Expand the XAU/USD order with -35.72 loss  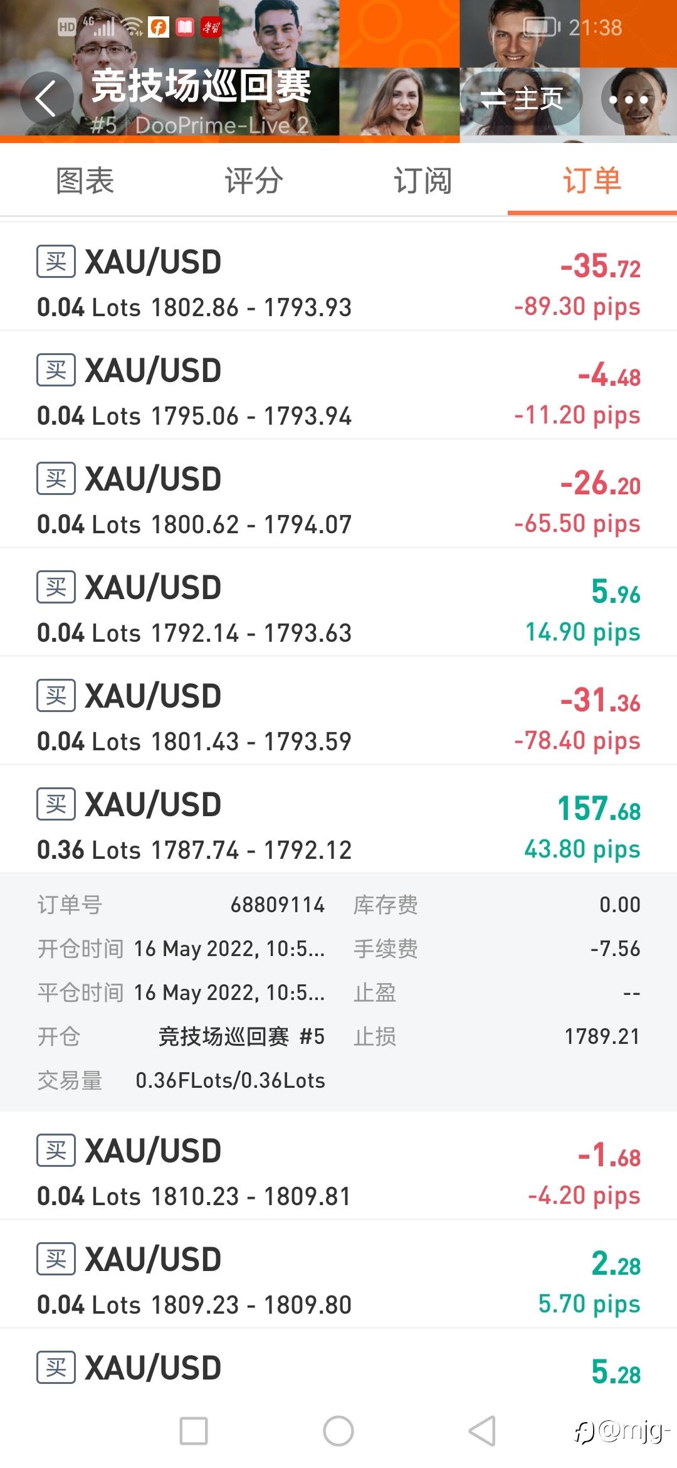338,276
